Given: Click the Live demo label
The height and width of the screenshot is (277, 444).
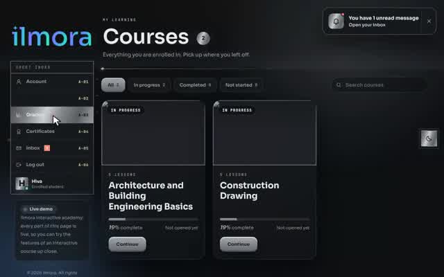Looking at the screenshot, I should pyautogui.click(x=38, y=209).
